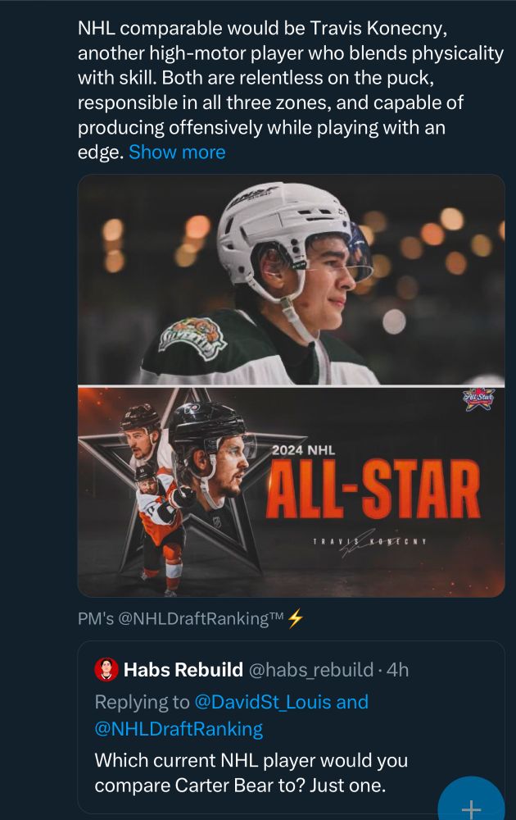Image resolution: width=516 pixels, height=820 pixels.
Task: Tap the @habs_rebuild handle
Action: pos(310,670)
